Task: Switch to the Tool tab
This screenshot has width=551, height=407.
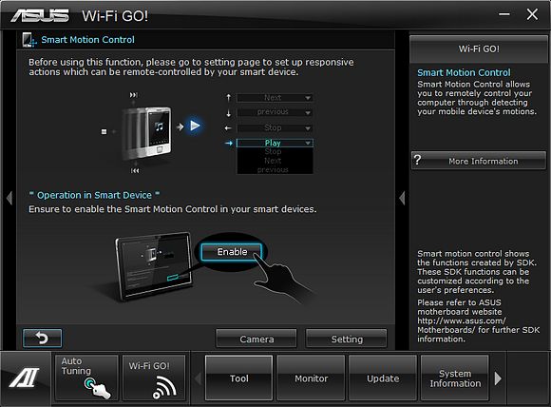Action: pyautogui.click(x=239, y=378)
